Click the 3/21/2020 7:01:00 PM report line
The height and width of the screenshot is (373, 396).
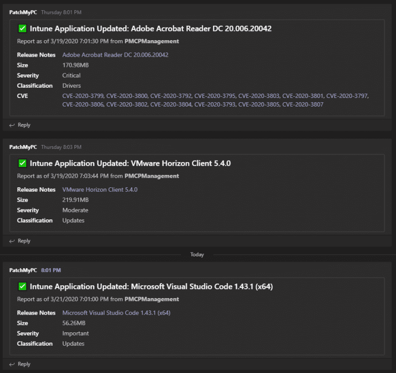pos(98,300)
